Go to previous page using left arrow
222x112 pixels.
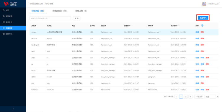point(176,97)
